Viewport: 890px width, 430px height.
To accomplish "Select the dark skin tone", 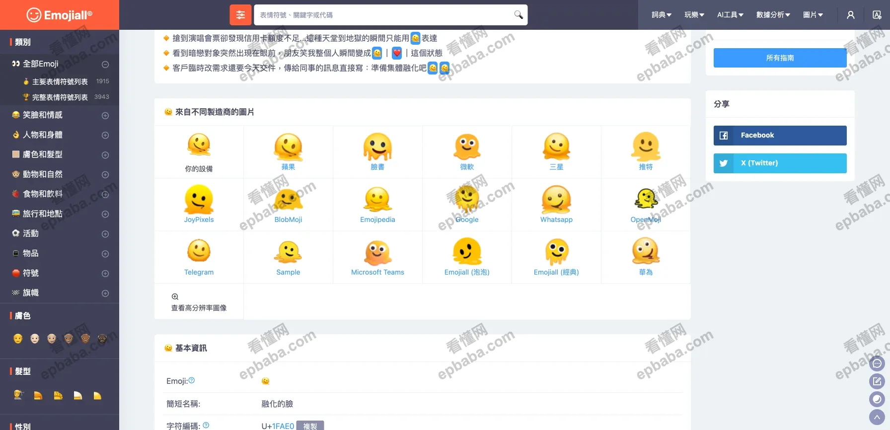I will pos(102,339).
